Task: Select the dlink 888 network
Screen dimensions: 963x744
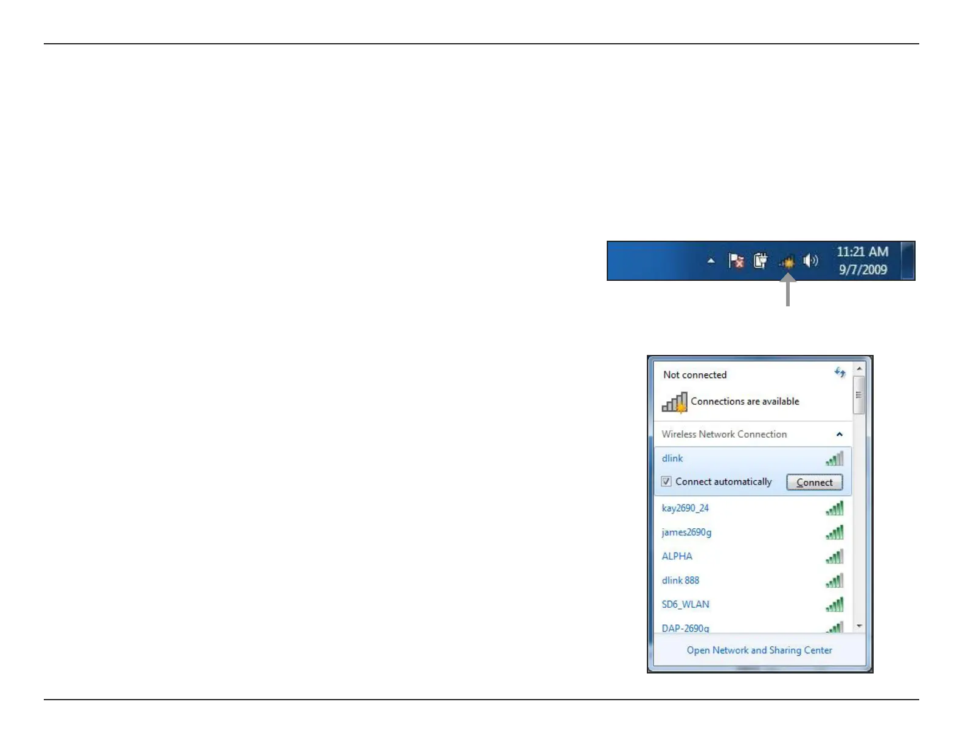Action: 753,580
